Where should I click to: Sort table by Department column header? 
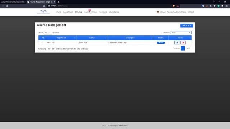pos(61,38)
